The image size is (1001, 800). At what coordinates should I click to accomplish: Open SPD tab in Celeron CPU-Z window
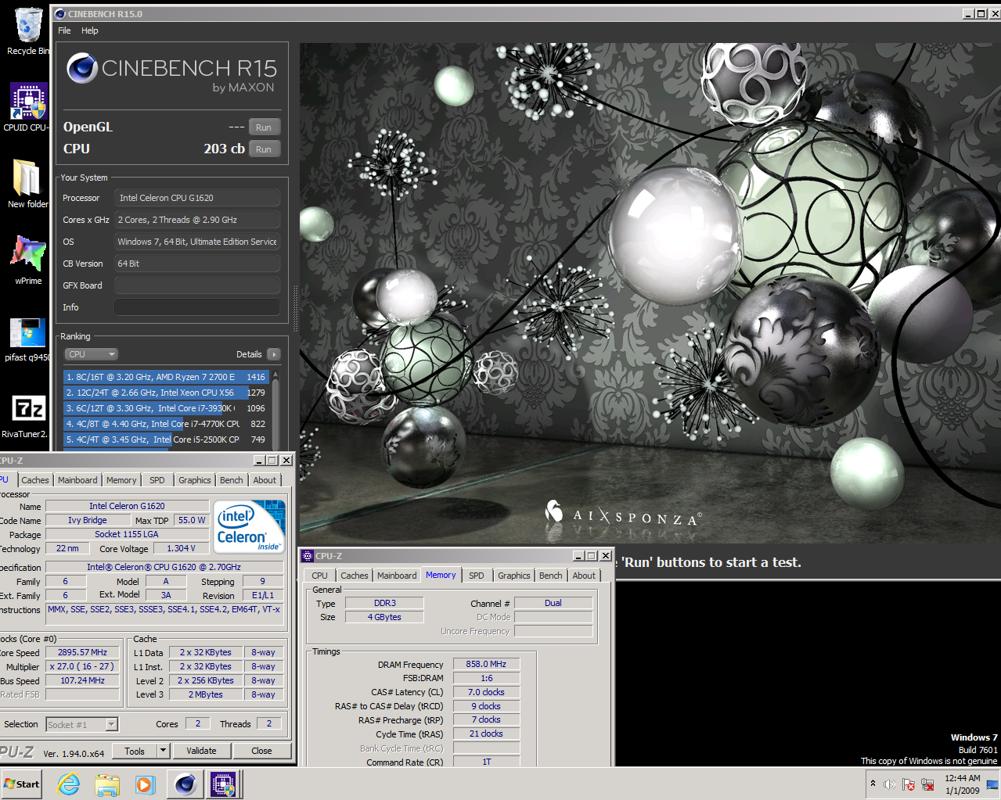point(157,480)
